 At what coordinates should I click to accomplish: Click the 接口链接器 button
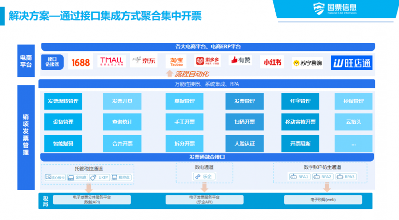click(52, 62)
